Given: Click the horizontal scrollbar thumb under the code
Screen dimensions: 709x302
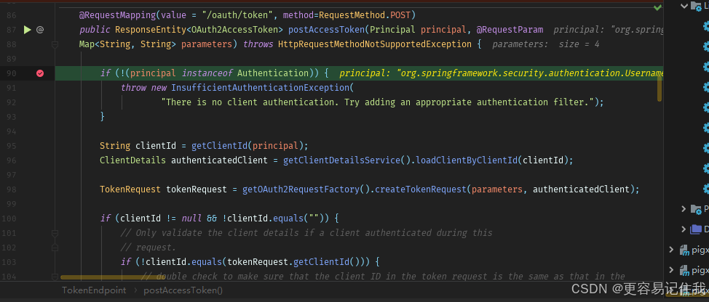Looking at the screenshot, I should pos(113,277).
